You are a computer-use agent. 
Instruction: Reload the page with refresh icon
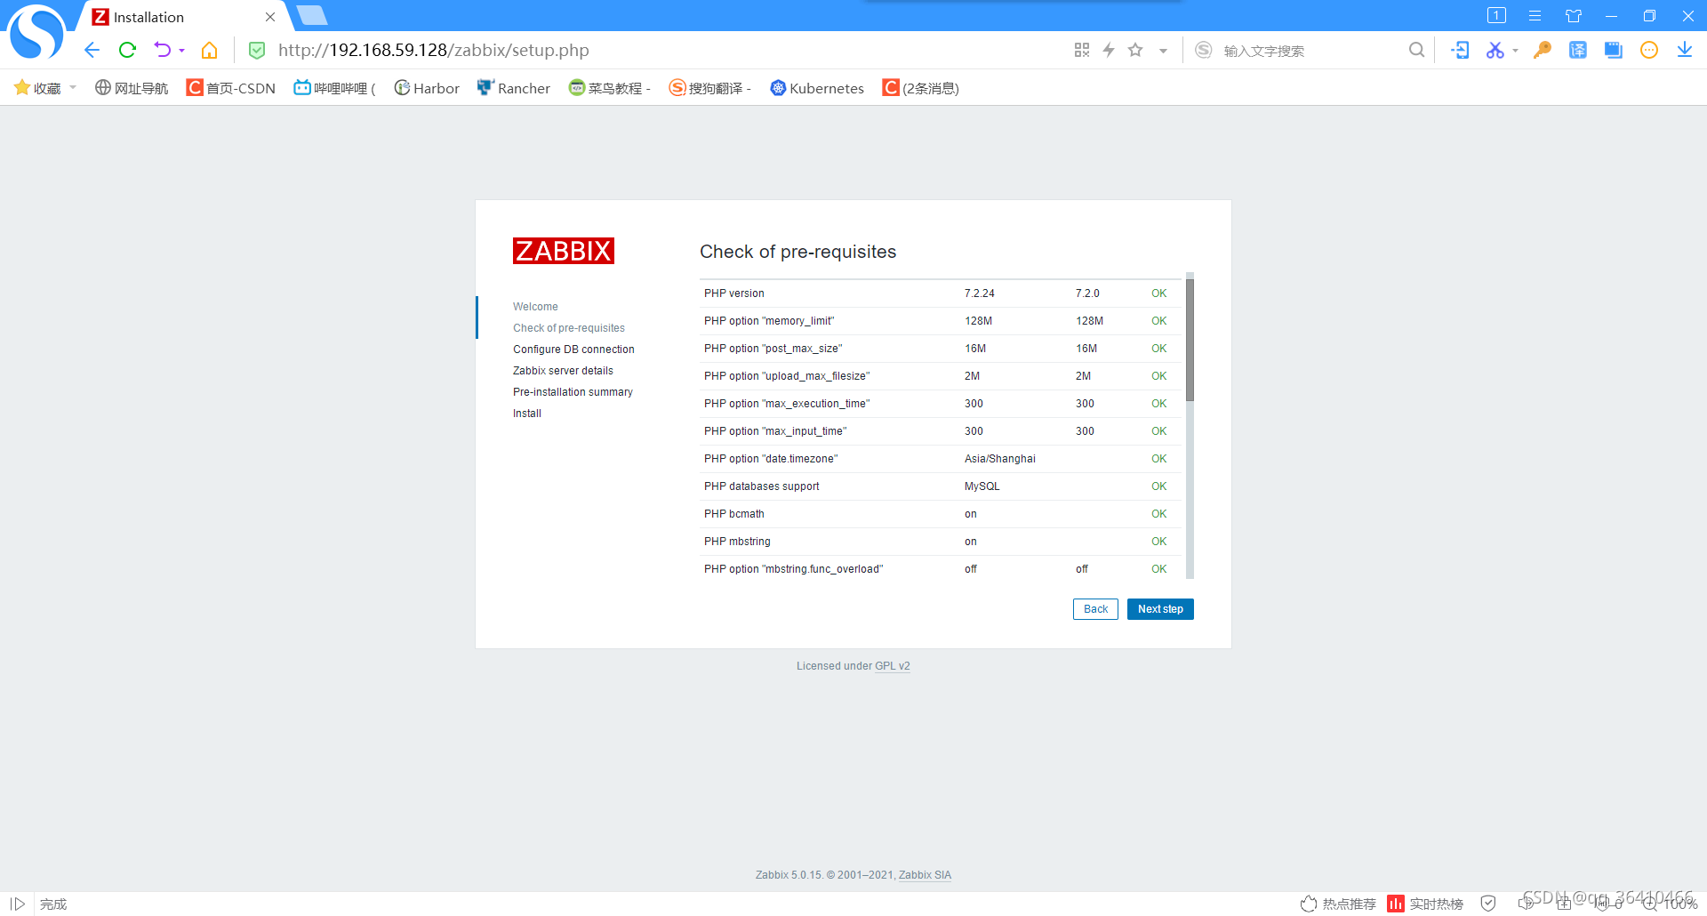tap(127, 51)
